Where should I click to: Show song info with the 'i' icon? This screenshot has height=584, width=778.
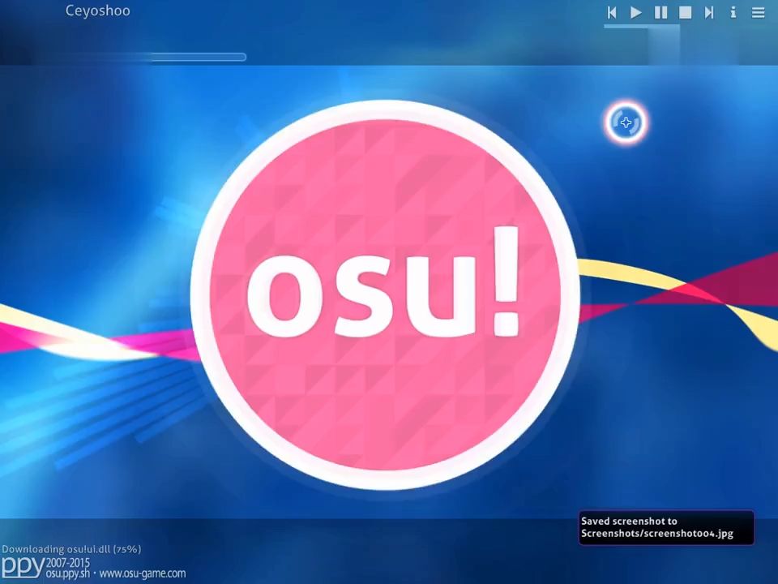(x=733, y=12)
